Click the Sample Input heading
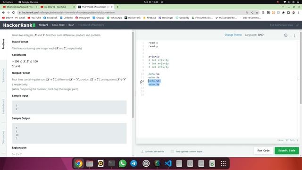The height and width of the screenshot is (170, 302). (20, 96)
